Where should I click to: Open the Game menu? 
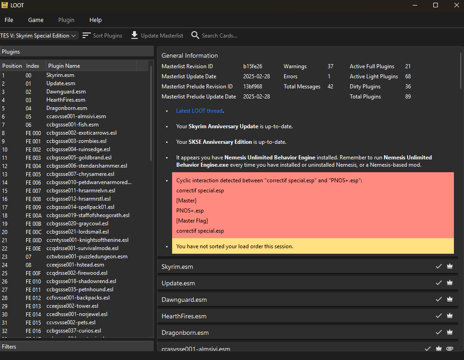point(36,20)
